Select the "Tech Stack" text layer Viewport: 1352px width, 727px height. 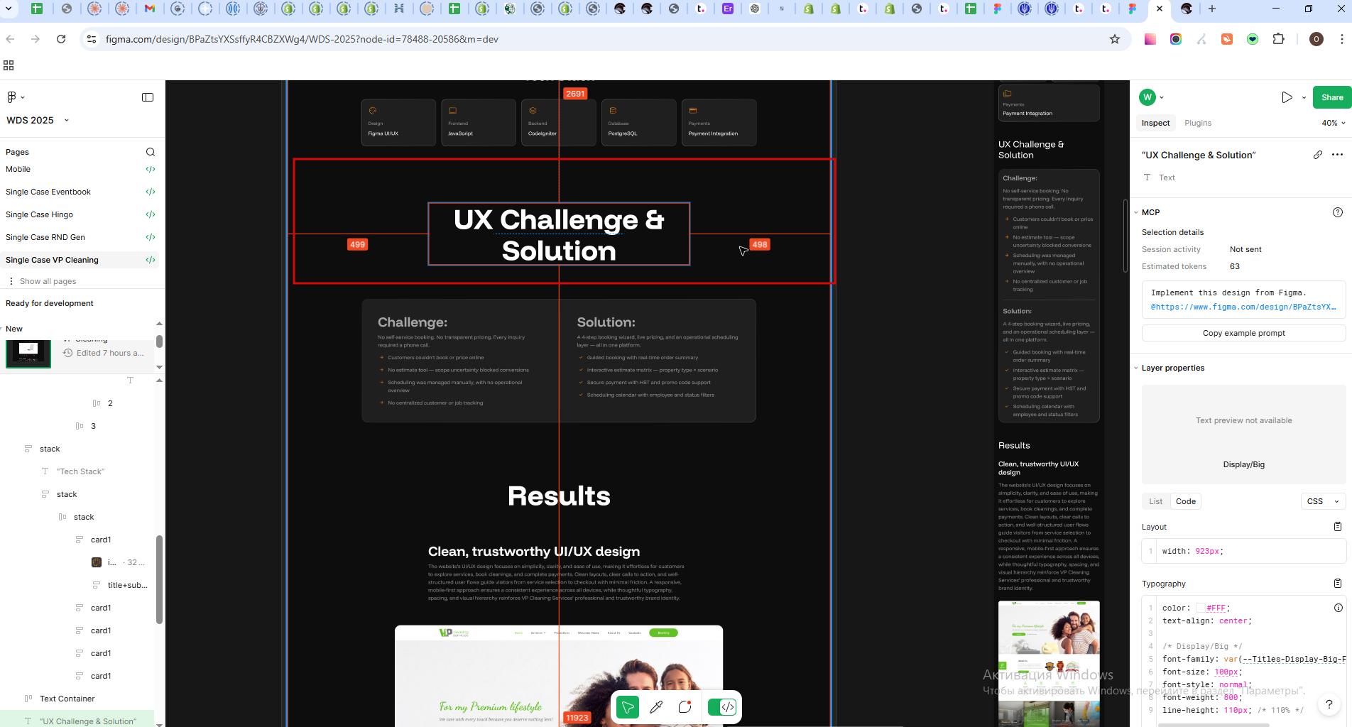point(80,471)
